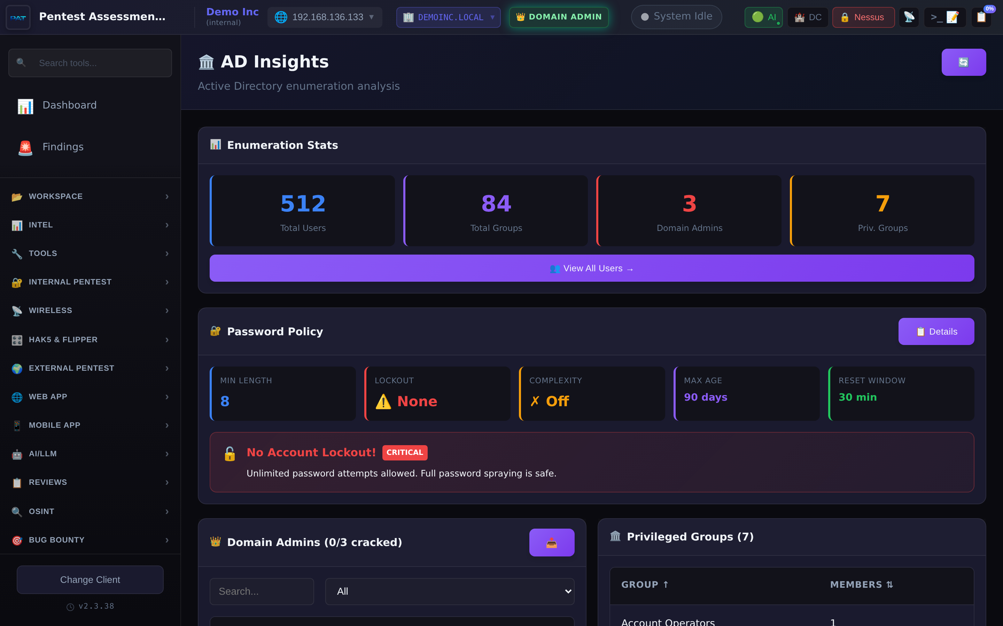Open the DEMOINC.LOCAL domain dropdown
The width and height of the screenshot is (1003, 626).
(448, 17)
